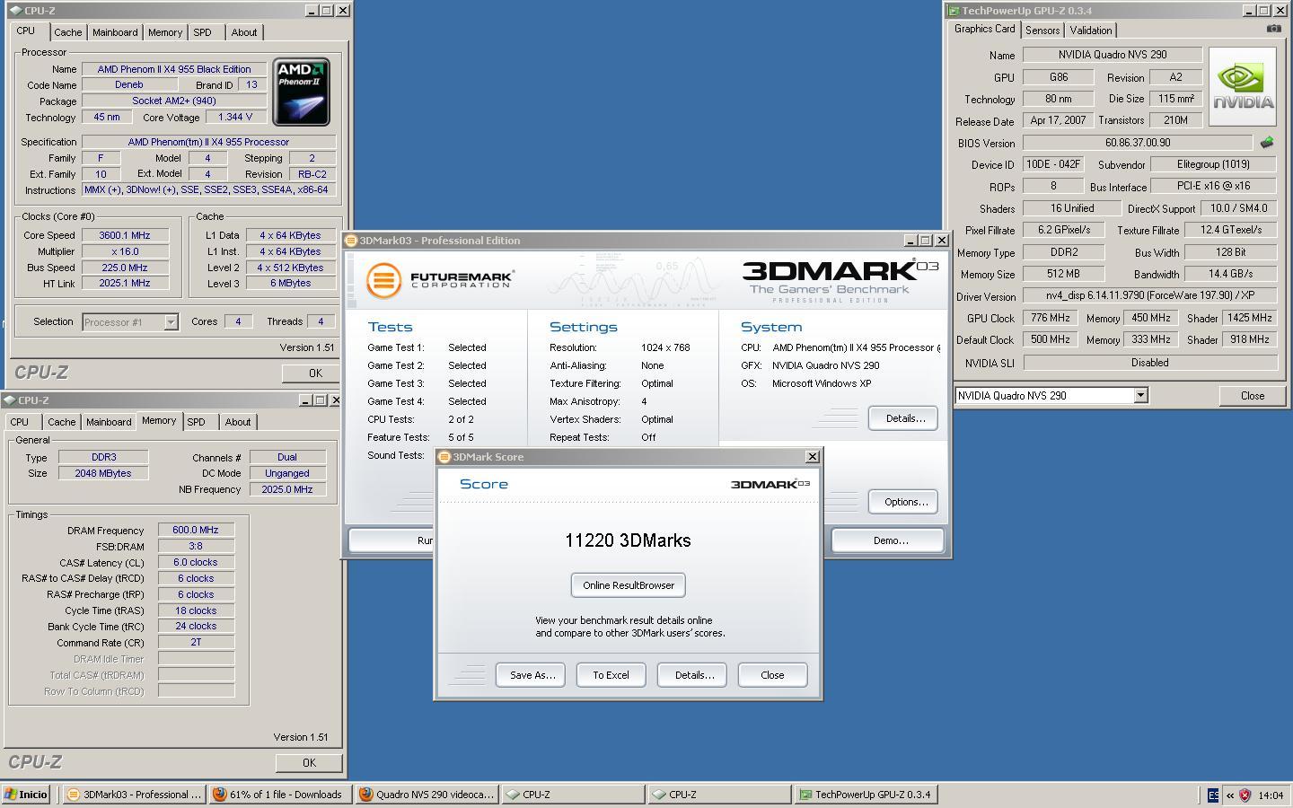Image resolution: width=1293 pixels, height=808 pixels.
Task: Click the GPU Clock 776 MHz field
Action: pyautogui.click(x=1051, y=318)
